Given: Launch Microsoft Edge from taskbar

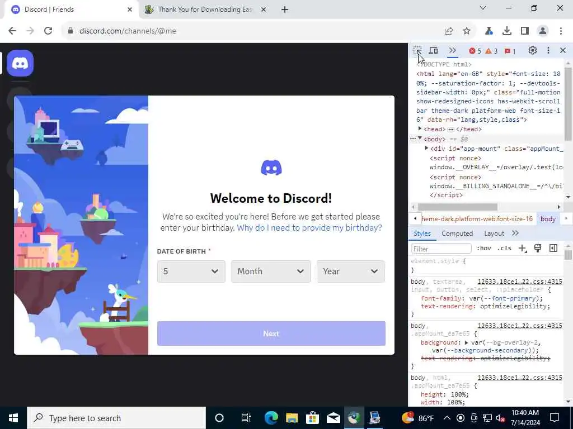Looking at the screenshot, I should [x=271, y=418].
